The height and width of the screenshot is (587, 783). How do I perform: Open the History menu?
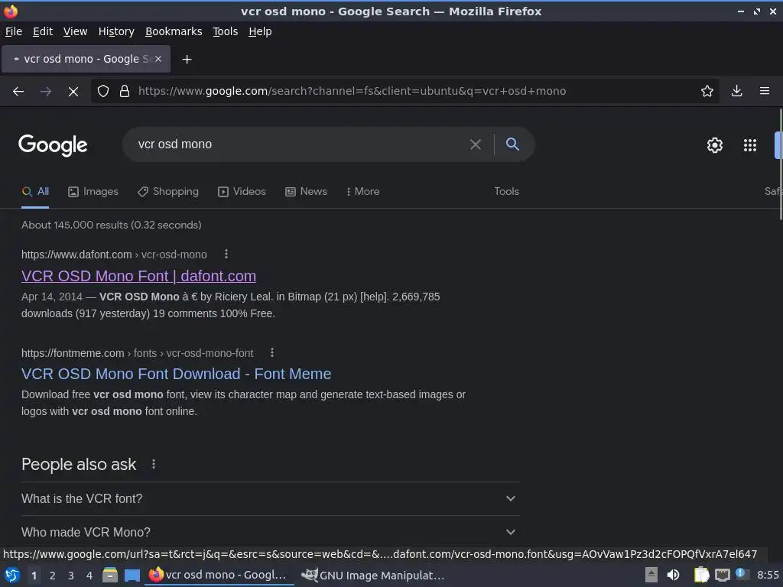(116, 31)
